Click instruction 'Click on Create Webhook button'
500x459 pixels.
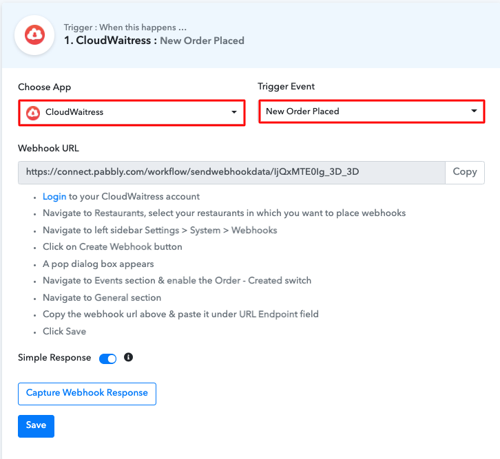(x=112, y=247)
